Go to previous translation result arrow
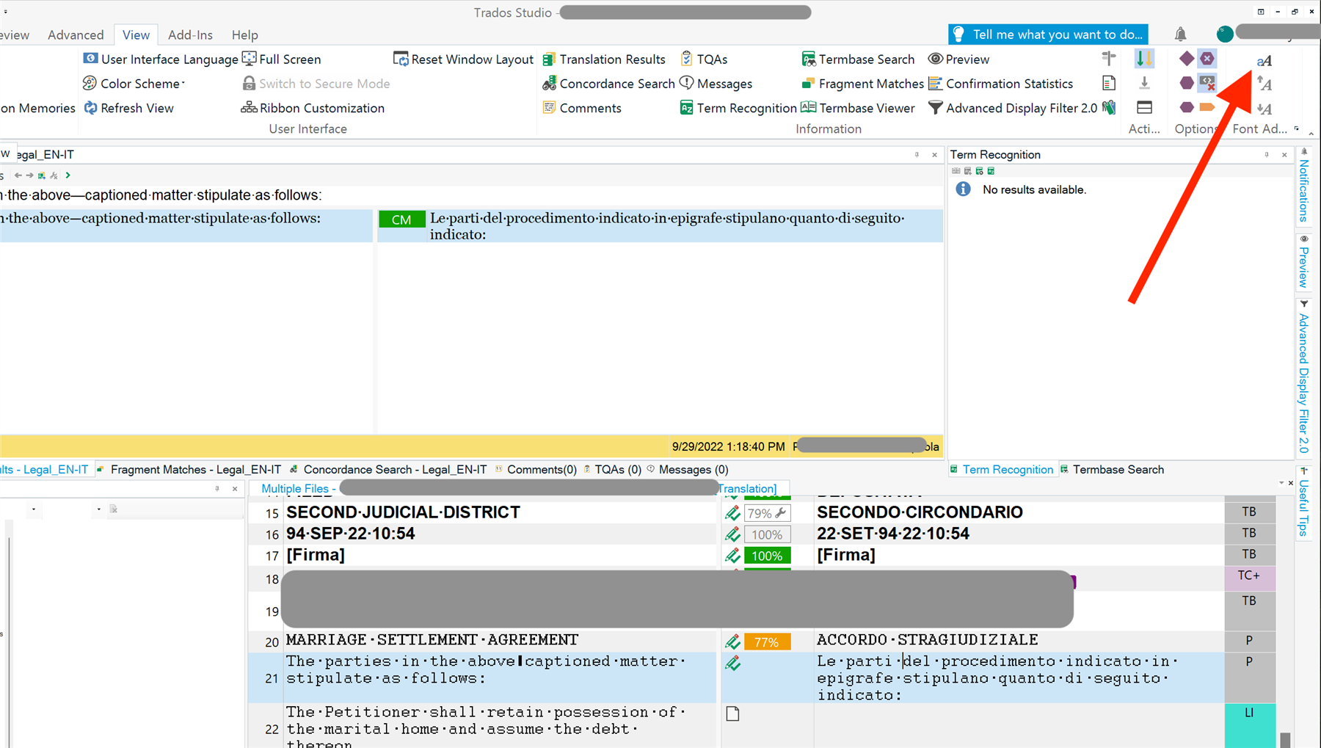1321x748 pixels. click(x=18, y=175)
